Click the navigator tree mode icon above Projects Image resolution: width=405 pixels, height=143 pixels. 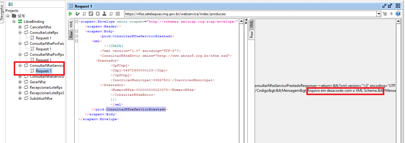11,4
